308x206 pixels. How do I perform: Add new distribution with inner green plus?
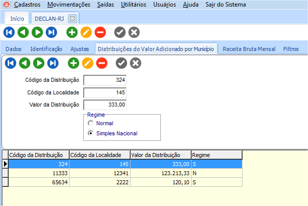click(x=74, y=63)
